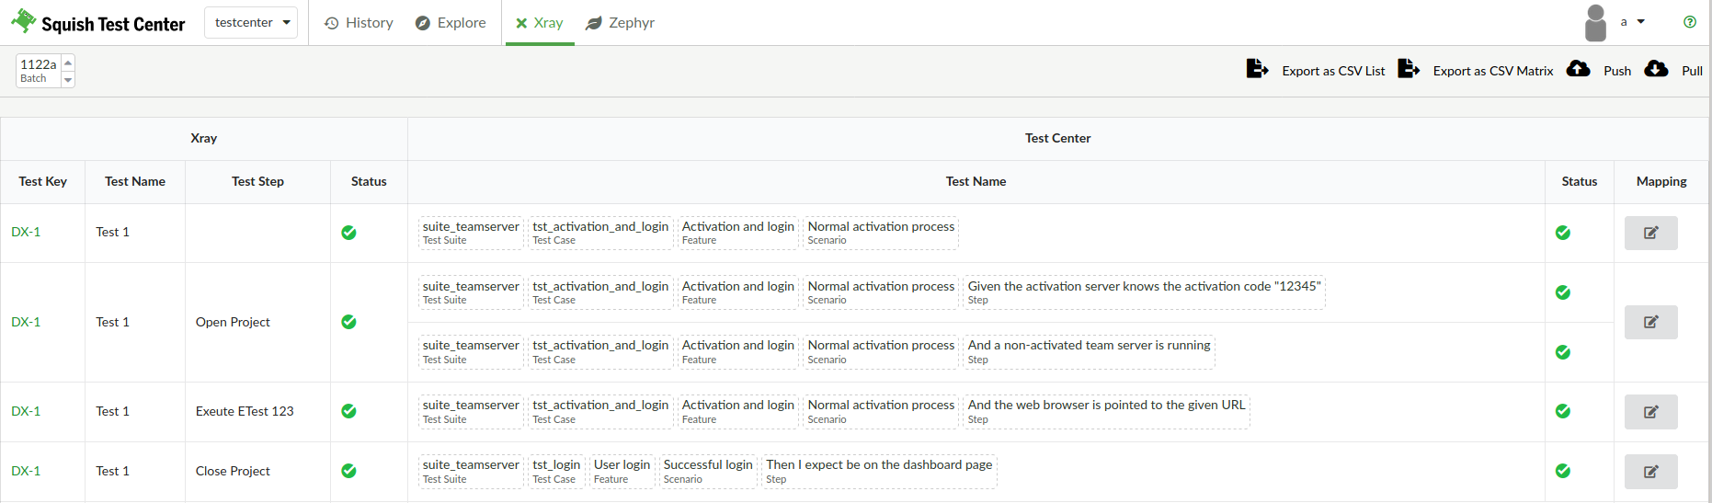Click the Export as CSV List icon
The image size is (1712, 503).
click(1257, 69)
